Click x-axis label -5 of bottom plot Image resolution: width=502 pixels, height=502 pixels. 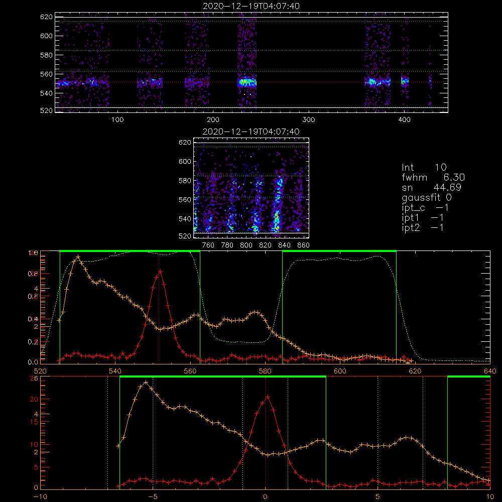(153, 496)
